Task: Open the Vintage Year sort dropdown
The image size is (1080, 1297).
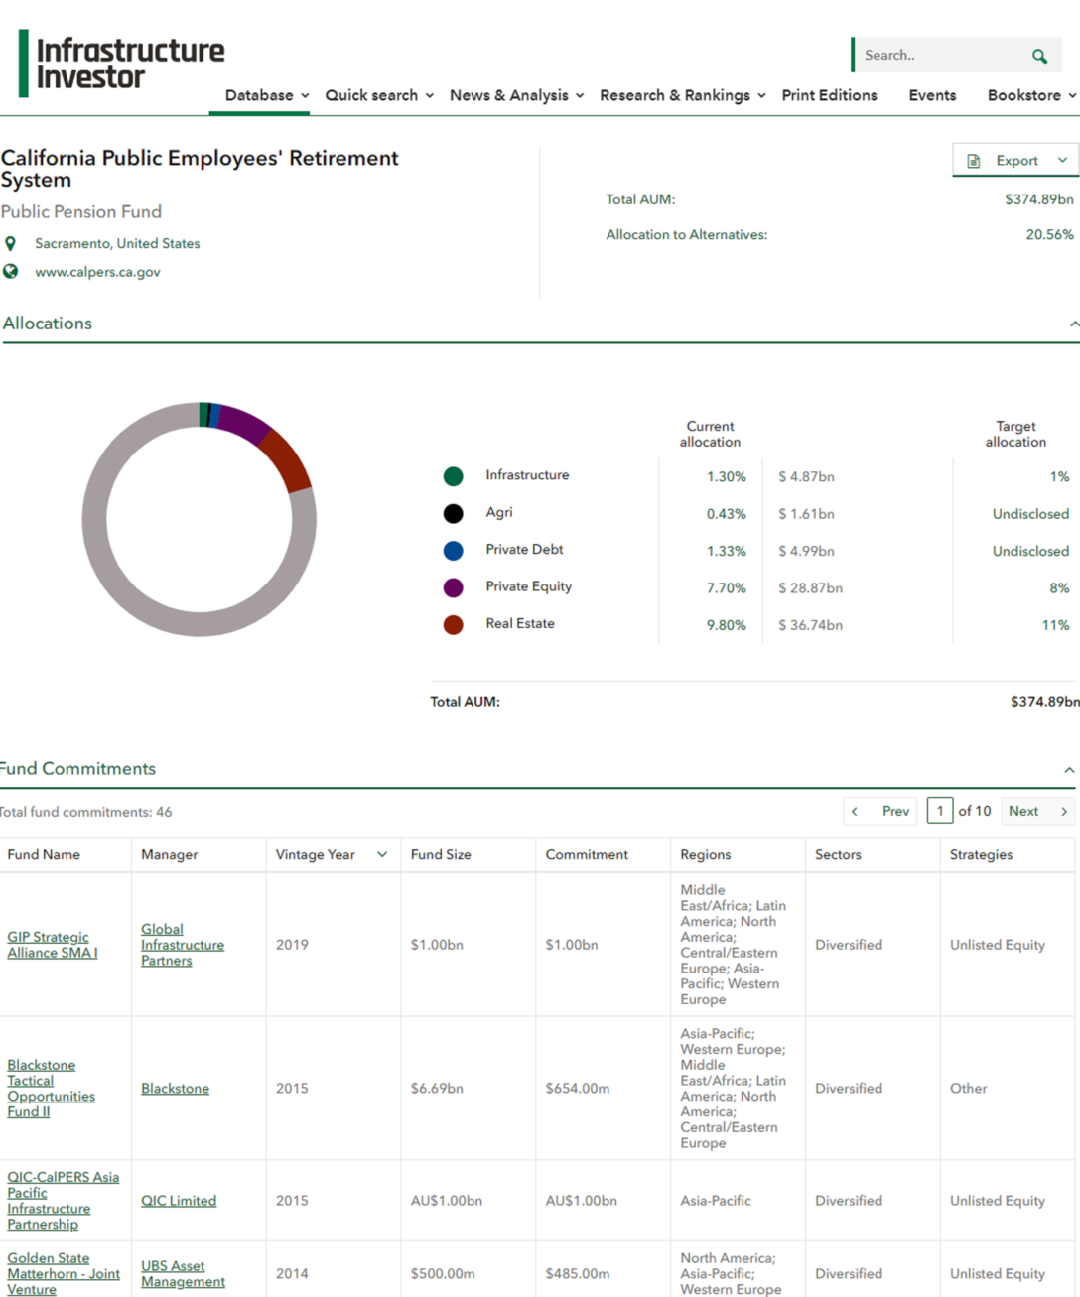Action: click(382, 854)
